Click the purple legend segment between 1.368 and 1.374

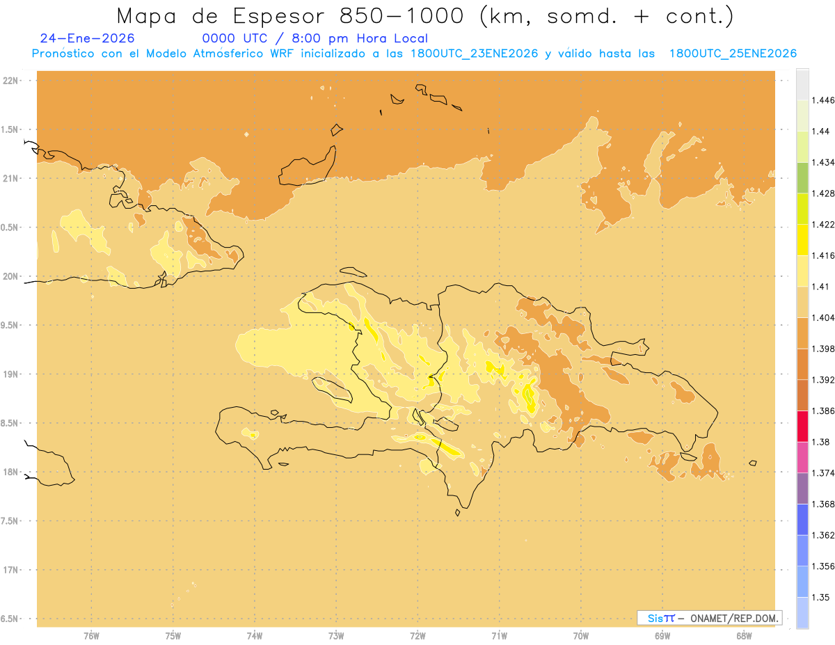click(x=802, y=488)
